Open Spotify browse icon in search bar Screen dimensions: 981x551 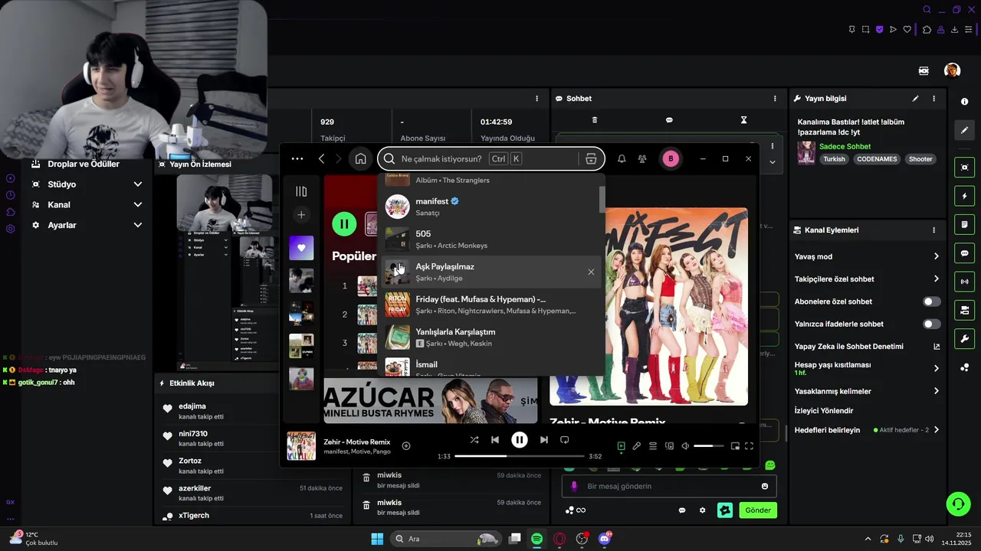pyautogui.click(x=591, y=159)
